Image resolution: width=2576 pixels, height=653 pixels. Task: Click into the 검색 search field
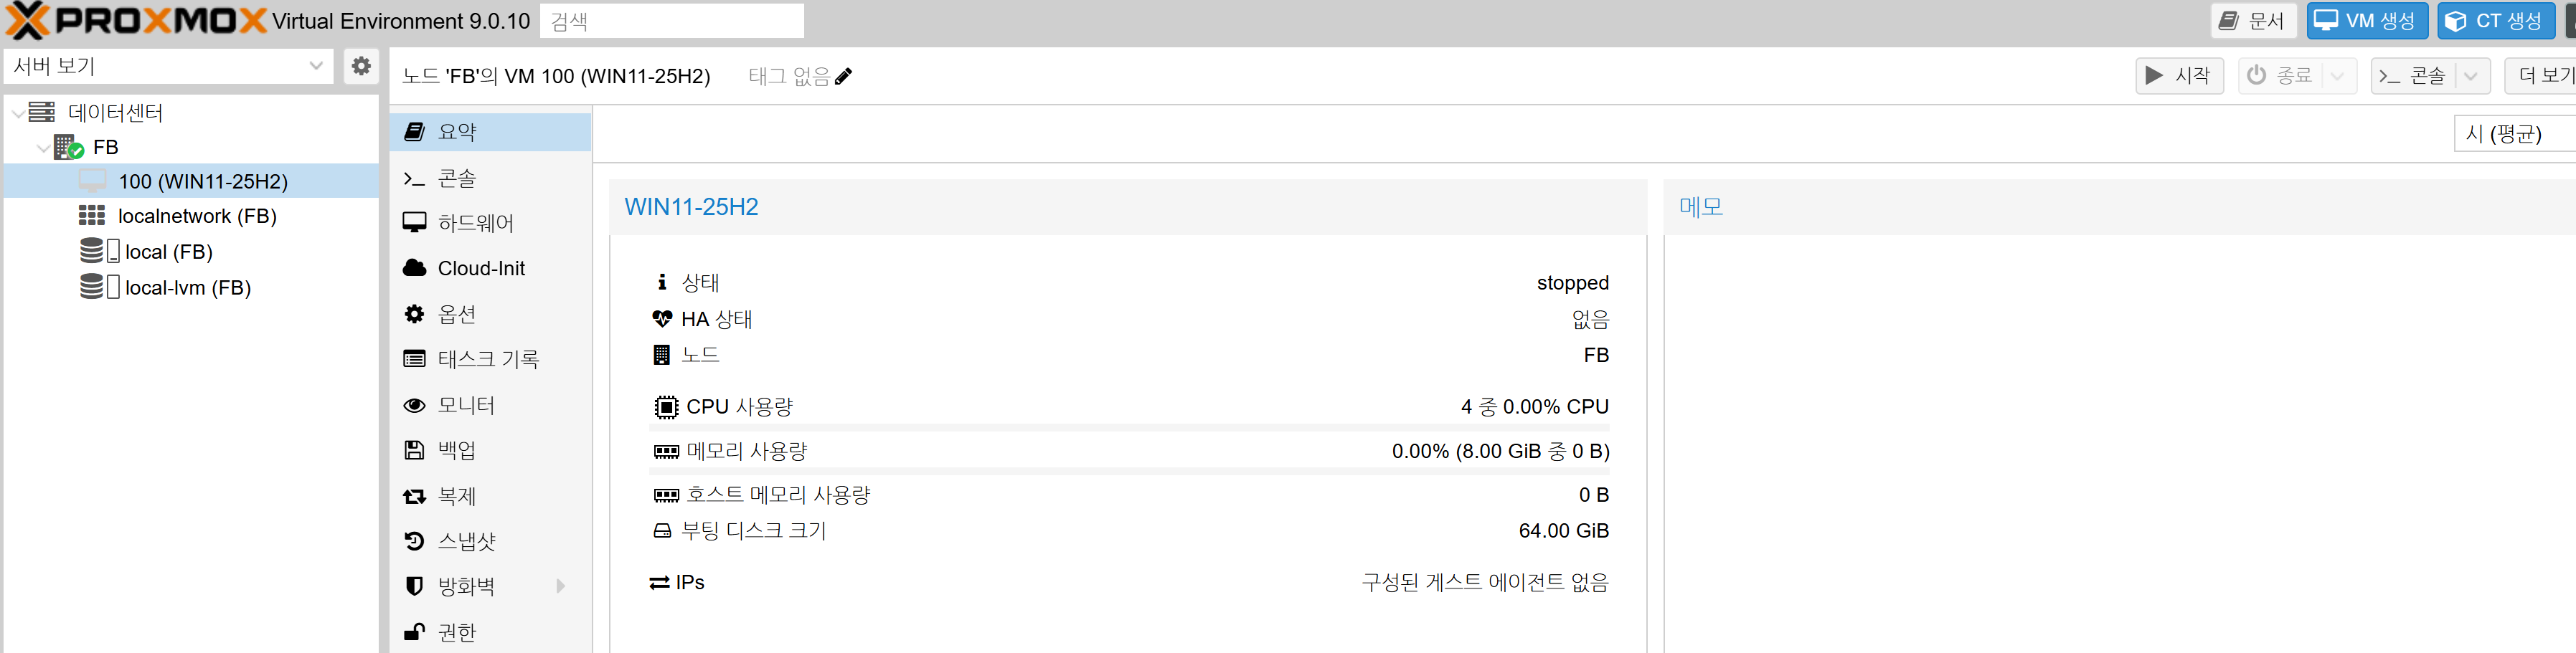(x=671, y=21)
